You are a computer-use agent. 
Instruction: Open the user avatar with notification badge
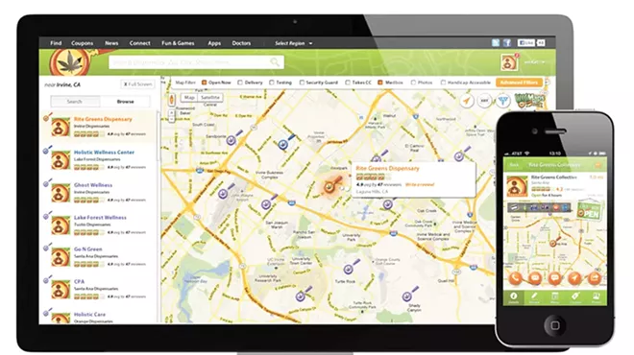click(x=509, y=61)
